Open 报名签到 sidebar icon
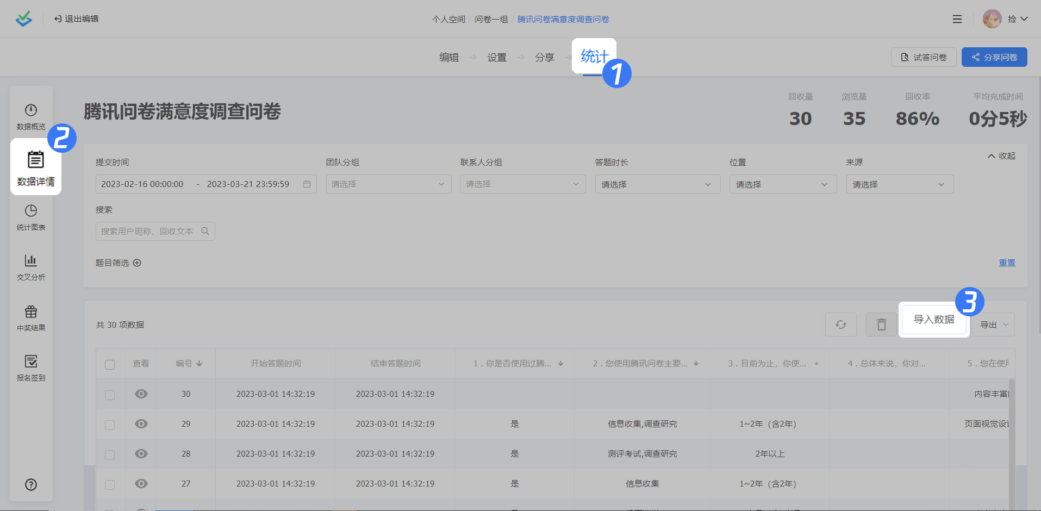1041x511 pixels. (x=31, y=362)
